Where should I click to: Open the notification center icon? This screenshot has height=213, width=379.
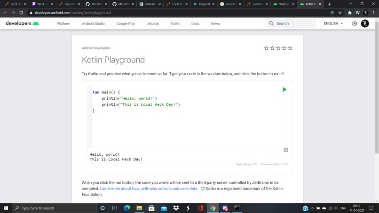371,208
